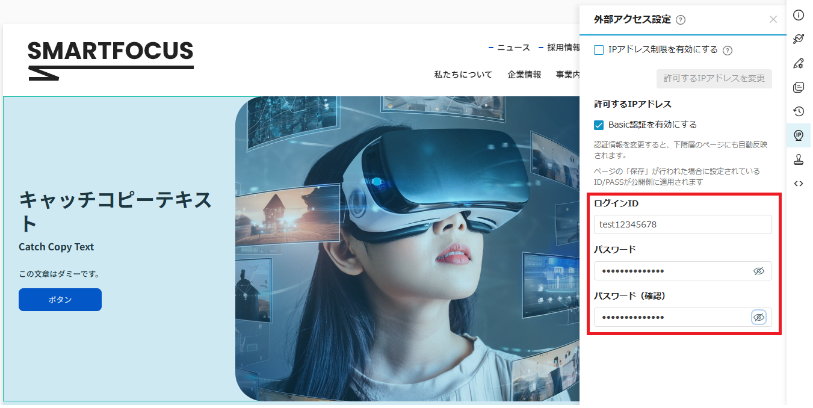
Task: Open the page info icon in sidebar
Action: pos(799,15)
